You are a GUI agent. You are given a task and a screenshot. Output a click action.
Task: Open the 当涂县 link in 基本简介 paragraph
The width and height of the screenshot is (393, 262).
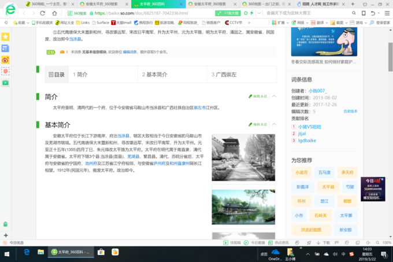tap(123, 135)
